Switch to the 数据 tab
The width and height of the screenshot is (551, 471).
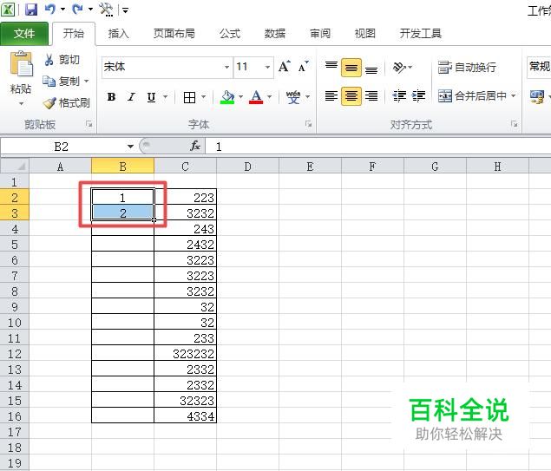coord(275,33)
